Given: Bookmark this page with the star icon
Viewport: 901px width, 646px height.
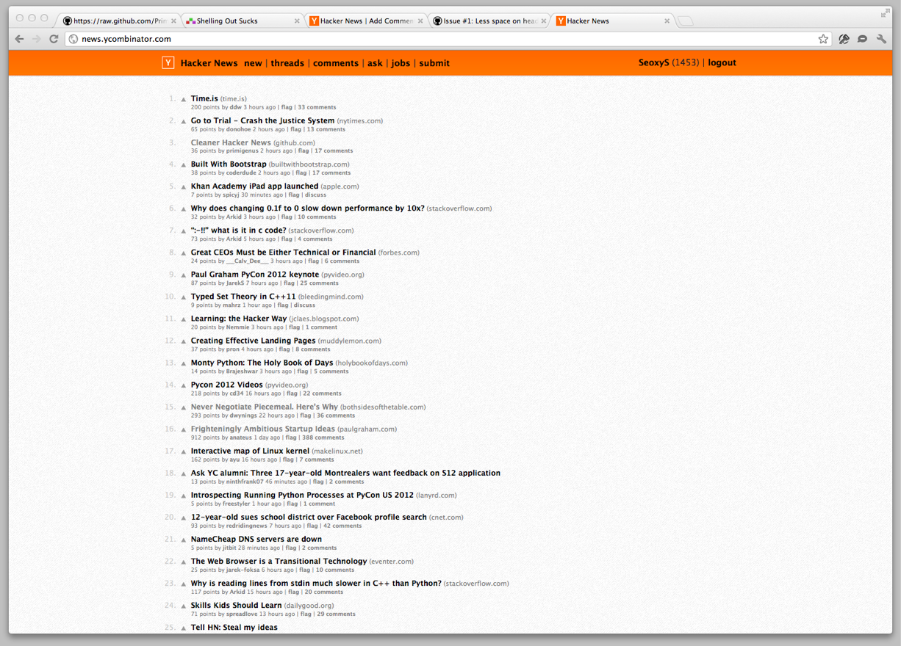Looking at the screenshot, I should [823, 39].
